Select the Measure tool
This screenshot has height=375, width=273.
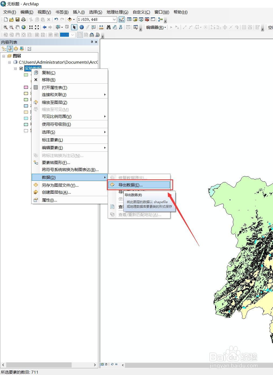[x=101, y=27]
